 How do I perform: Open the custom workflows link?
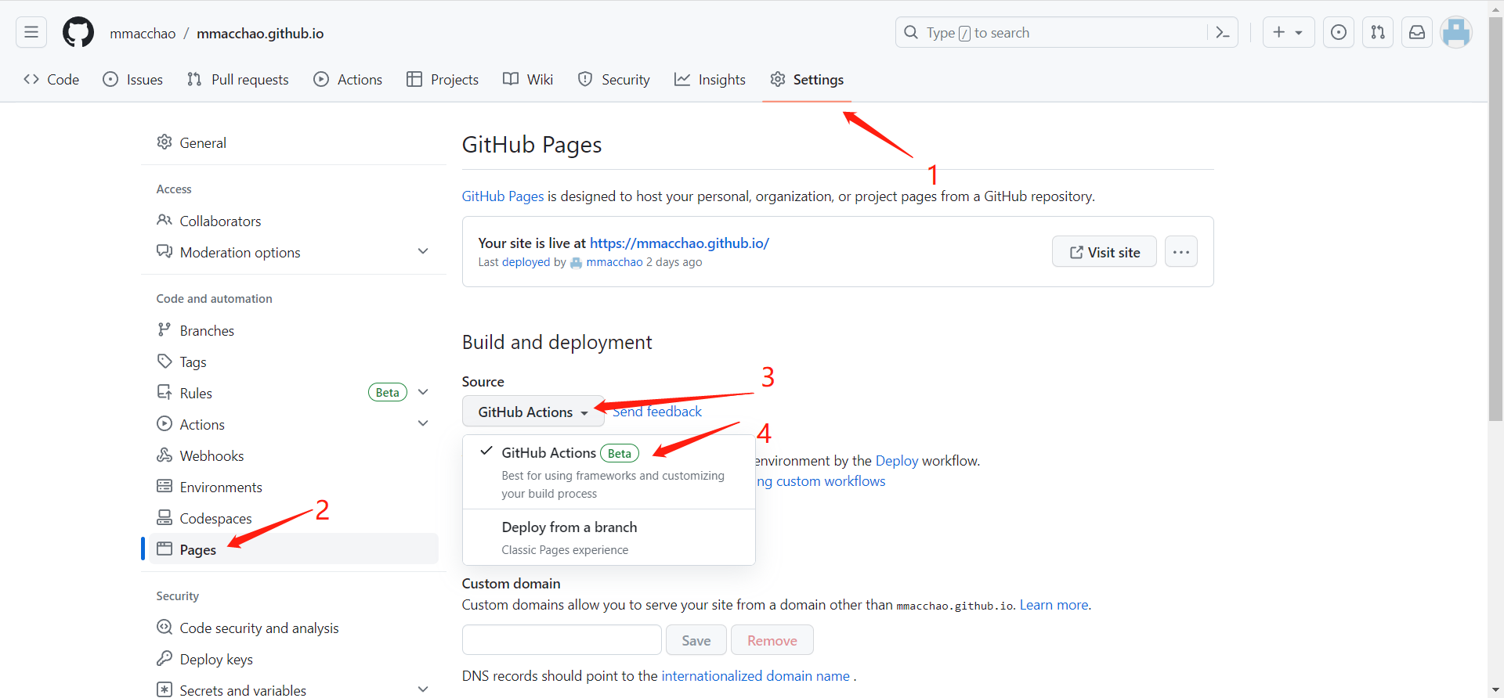pyautogui.click(x=821, y=481)
